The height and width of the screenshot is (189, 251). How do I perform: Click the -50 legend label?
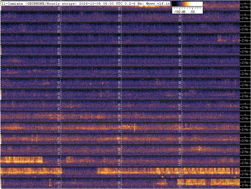[x=192, y=12]
